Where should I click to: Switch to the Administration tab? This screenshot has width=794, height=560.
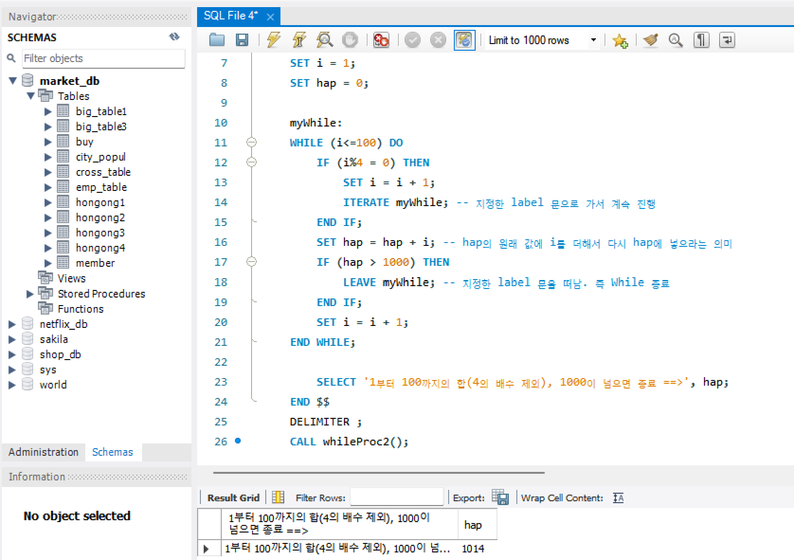point(44,452)
